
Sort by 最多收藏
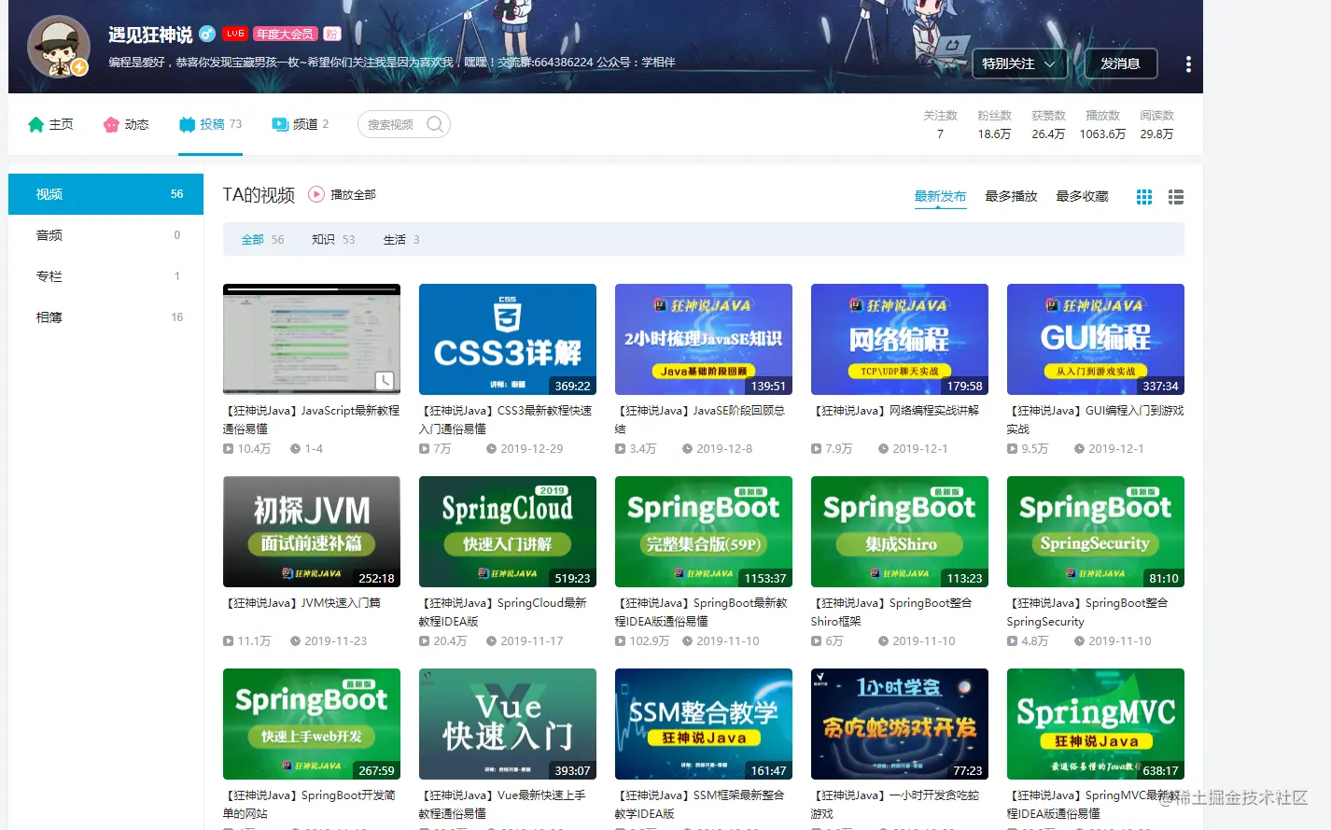click(1082, 196)
